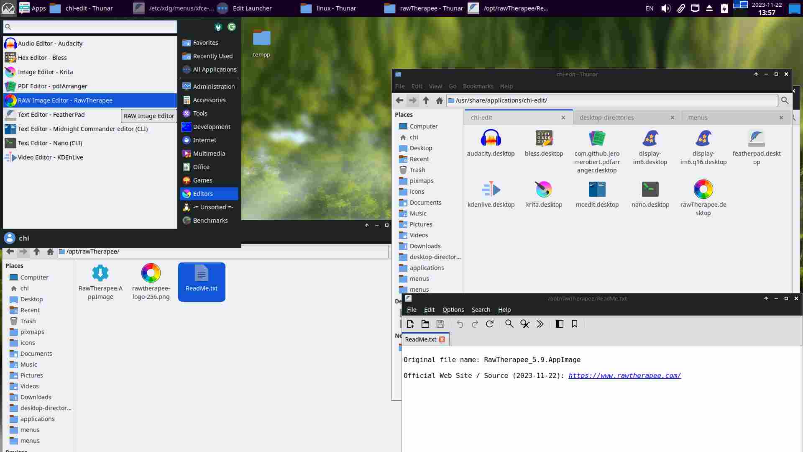803x452 pixels.
Task: Click the Open file toolbar icon in FeatherPad
Action: coord(425,324)
